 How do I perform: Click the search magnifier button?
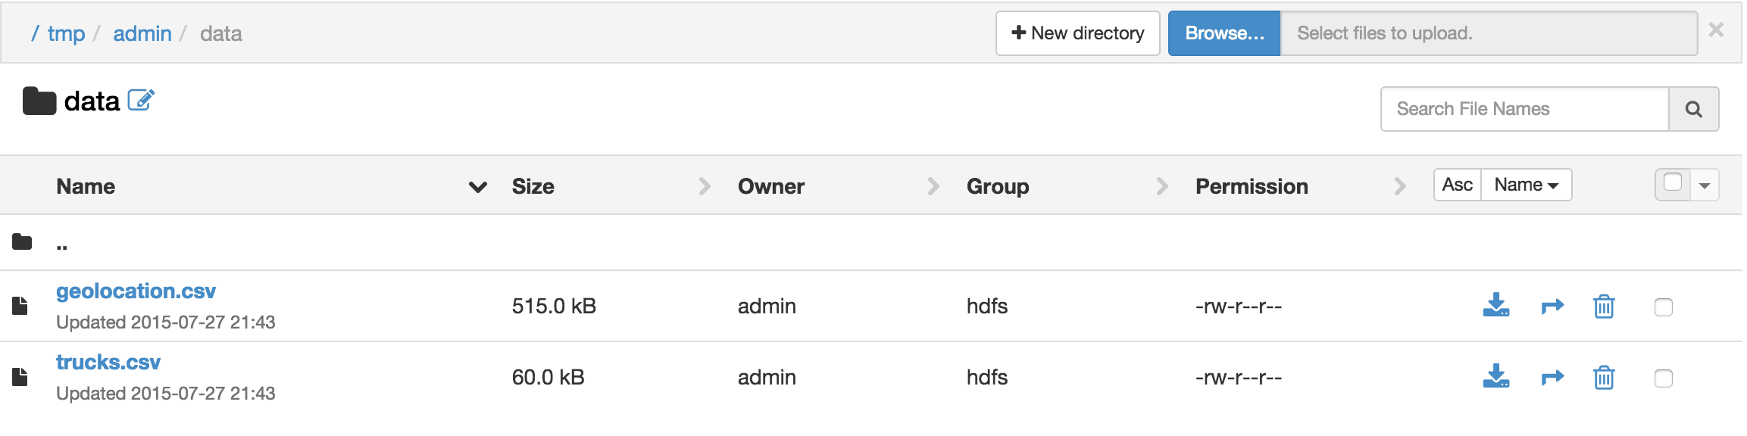tap(1694, 109)
